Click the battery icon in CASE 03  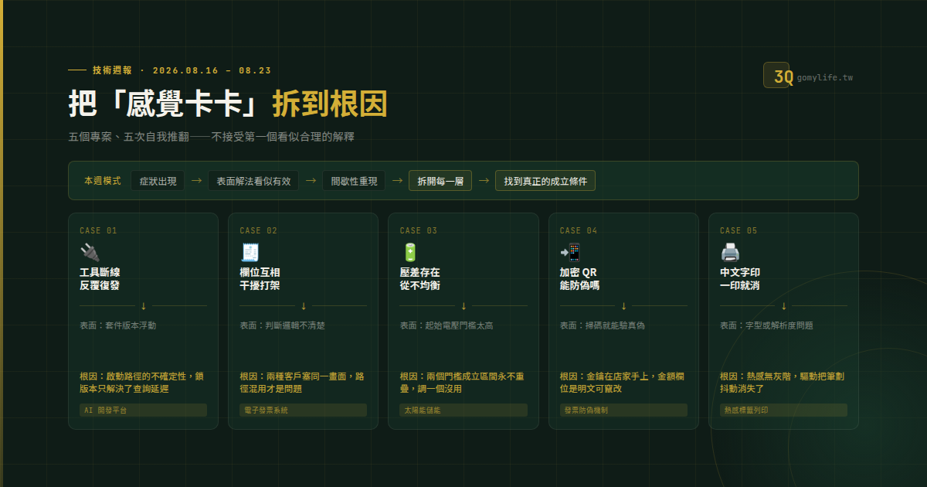[x=410, y=252]
